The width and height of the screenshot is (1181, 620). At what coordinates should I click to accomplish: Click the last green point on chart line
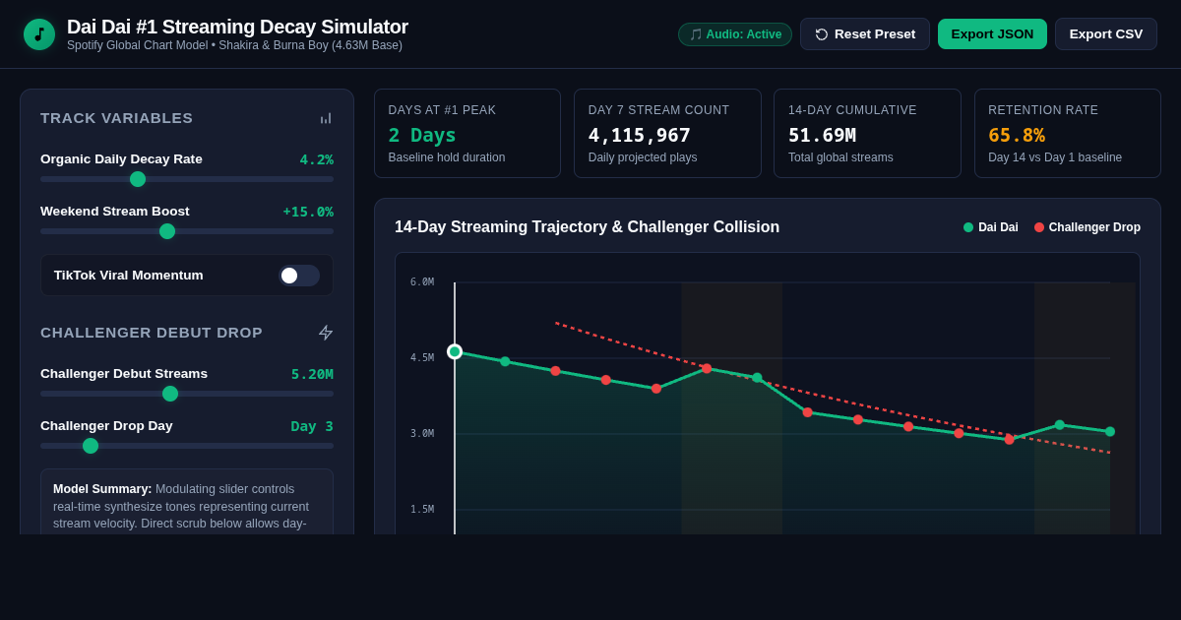tap(1110, 432)
